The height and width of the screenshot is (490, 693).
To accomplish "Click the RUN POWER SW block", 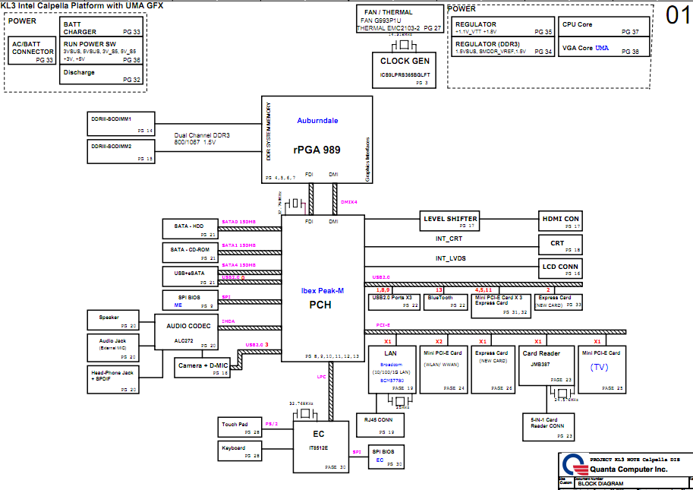I will coord(101,51).
